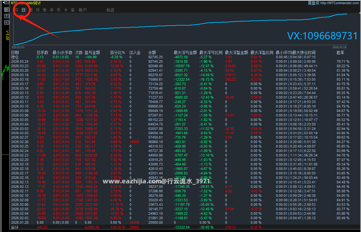361x232 pixels.
Task: Open the 轨迹 trajectory tab
Action: (x=111, y=10)
